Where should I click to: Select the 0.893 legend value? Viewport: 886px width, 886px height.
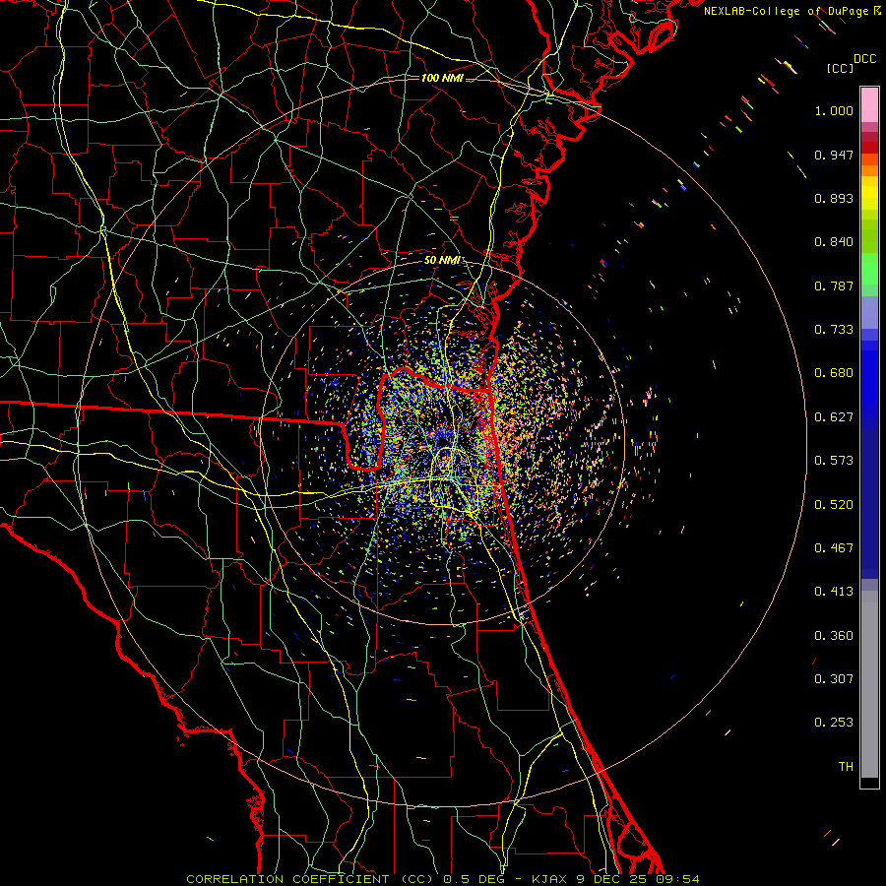(x=834, y=198)
